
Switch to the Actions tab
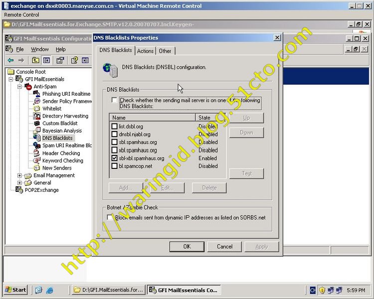[x=145, y=51]
